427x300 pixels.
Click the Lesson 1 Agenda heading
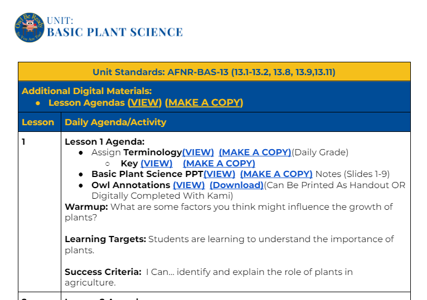(x=104, y=142)
